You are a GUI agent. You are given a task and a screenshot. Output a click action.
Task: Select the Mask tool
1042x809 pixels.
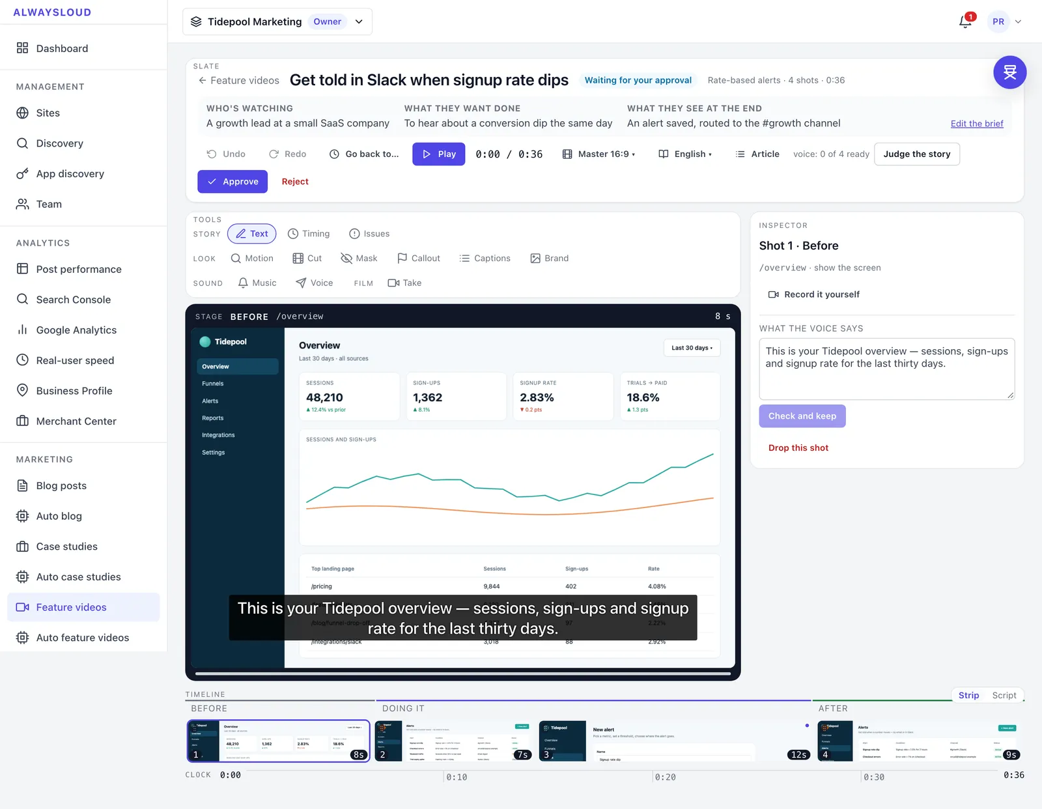(359, 259)
